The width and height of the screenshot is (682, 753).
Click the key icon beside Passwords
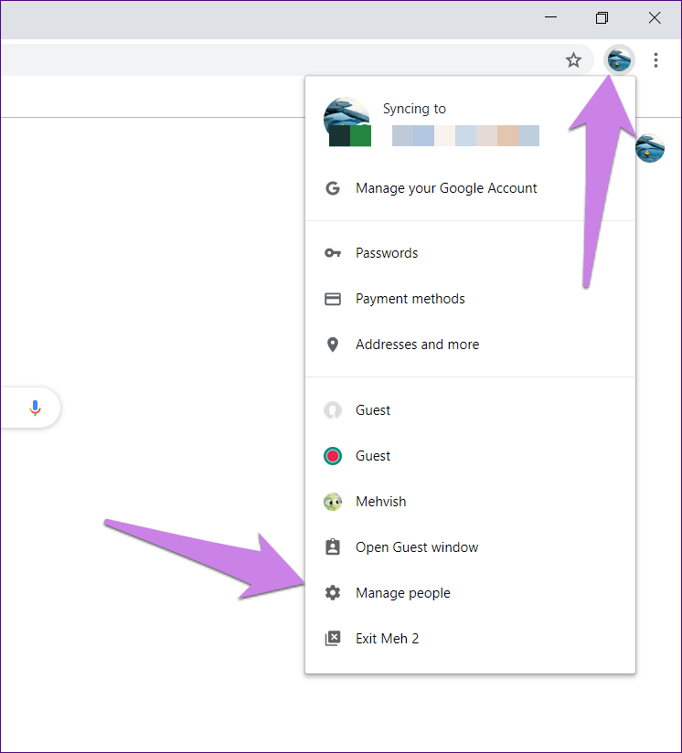point(333,253)
